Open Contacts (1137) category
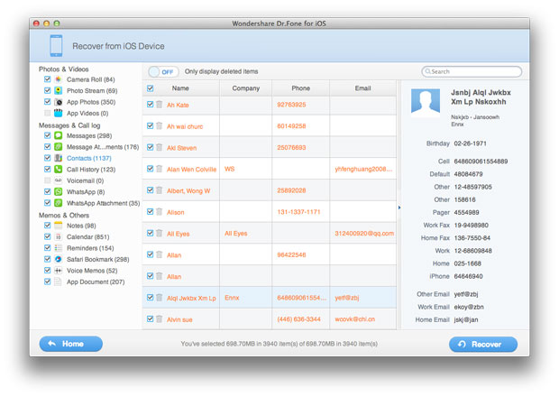The image size is (559, 397). (88, 158)
